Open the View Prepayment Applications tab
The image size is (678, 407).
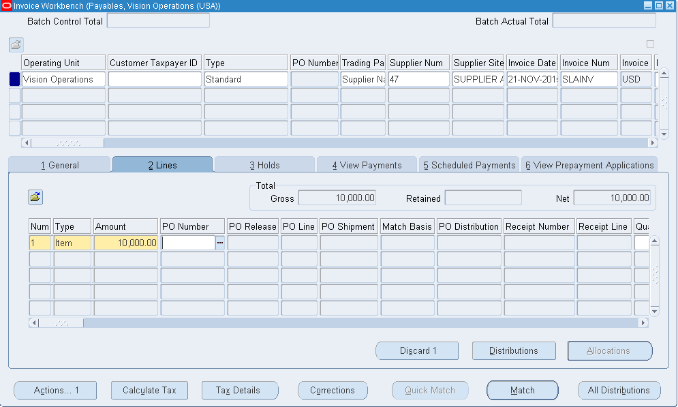[589, 165]
